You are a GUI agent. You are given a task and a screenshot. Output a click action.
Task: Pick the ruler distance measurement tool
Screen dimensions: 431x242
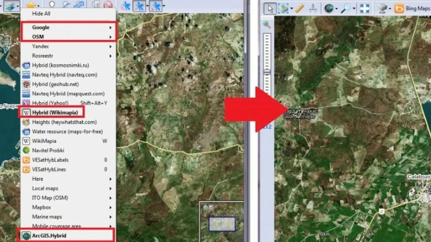pyautogui.click(x=300, y=8)
